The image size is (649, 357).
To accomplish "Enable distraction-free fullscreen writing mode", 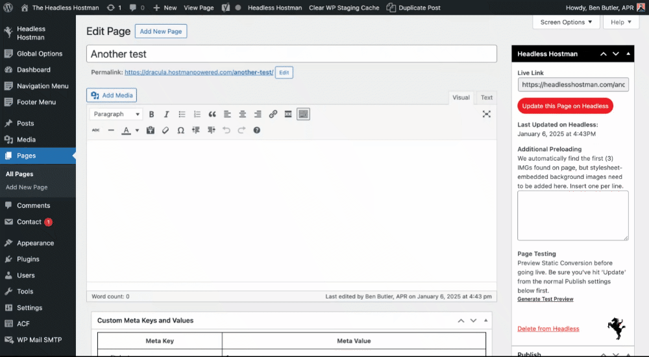I will click(487, 114).
